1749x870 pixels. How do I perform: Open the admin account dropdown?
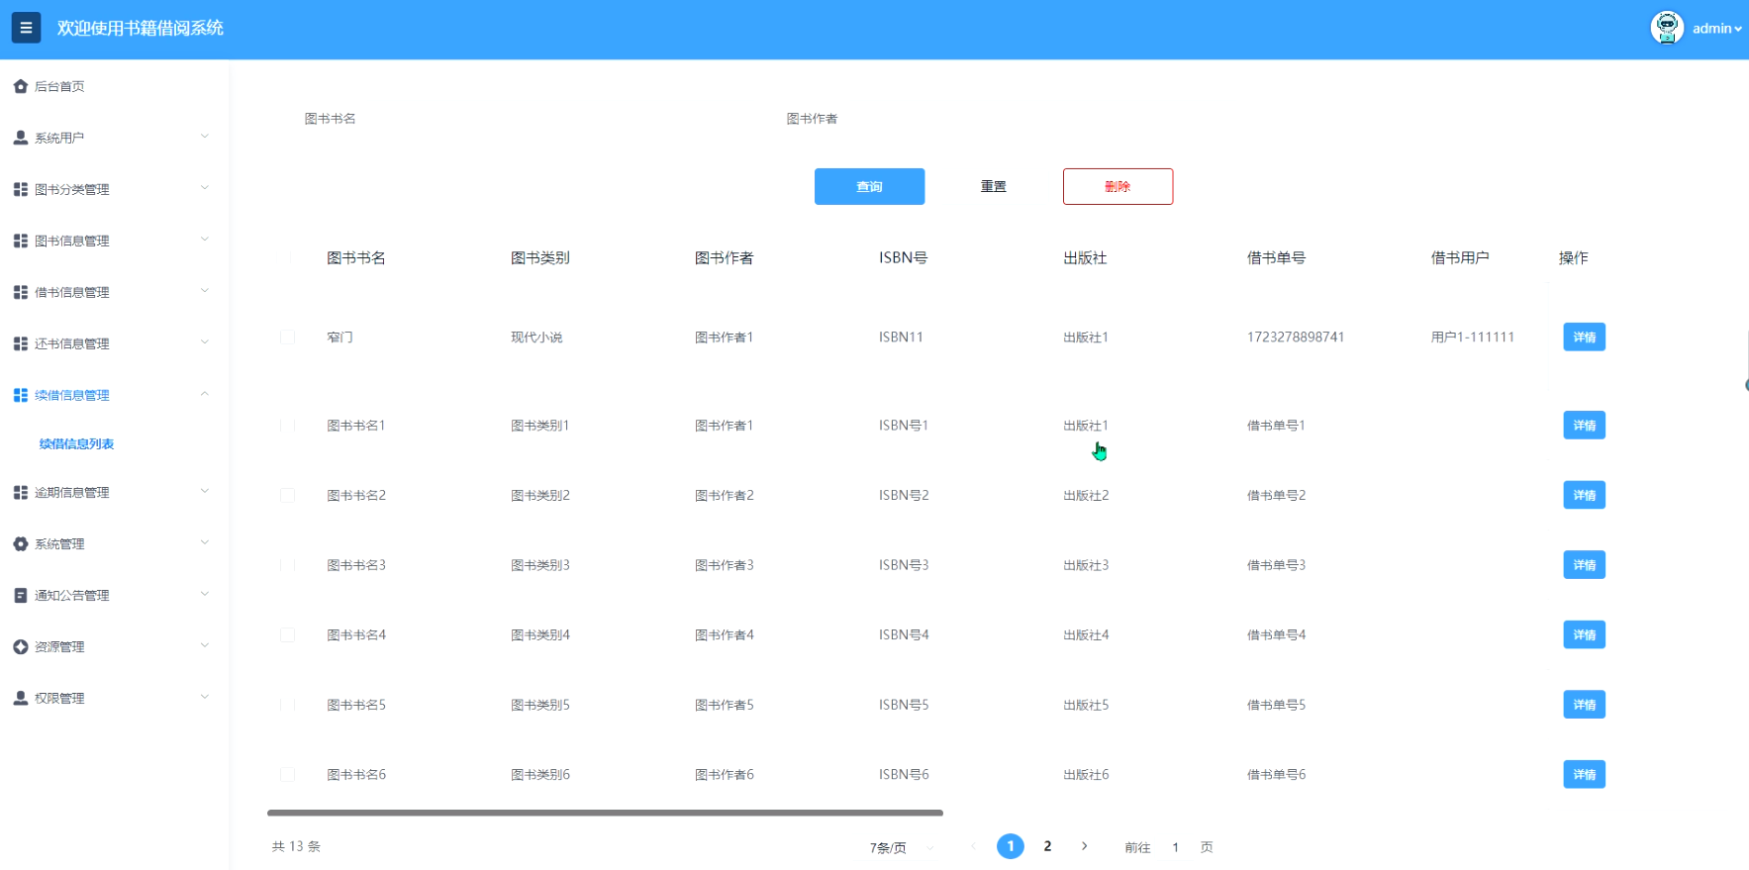click(1716, 29)
